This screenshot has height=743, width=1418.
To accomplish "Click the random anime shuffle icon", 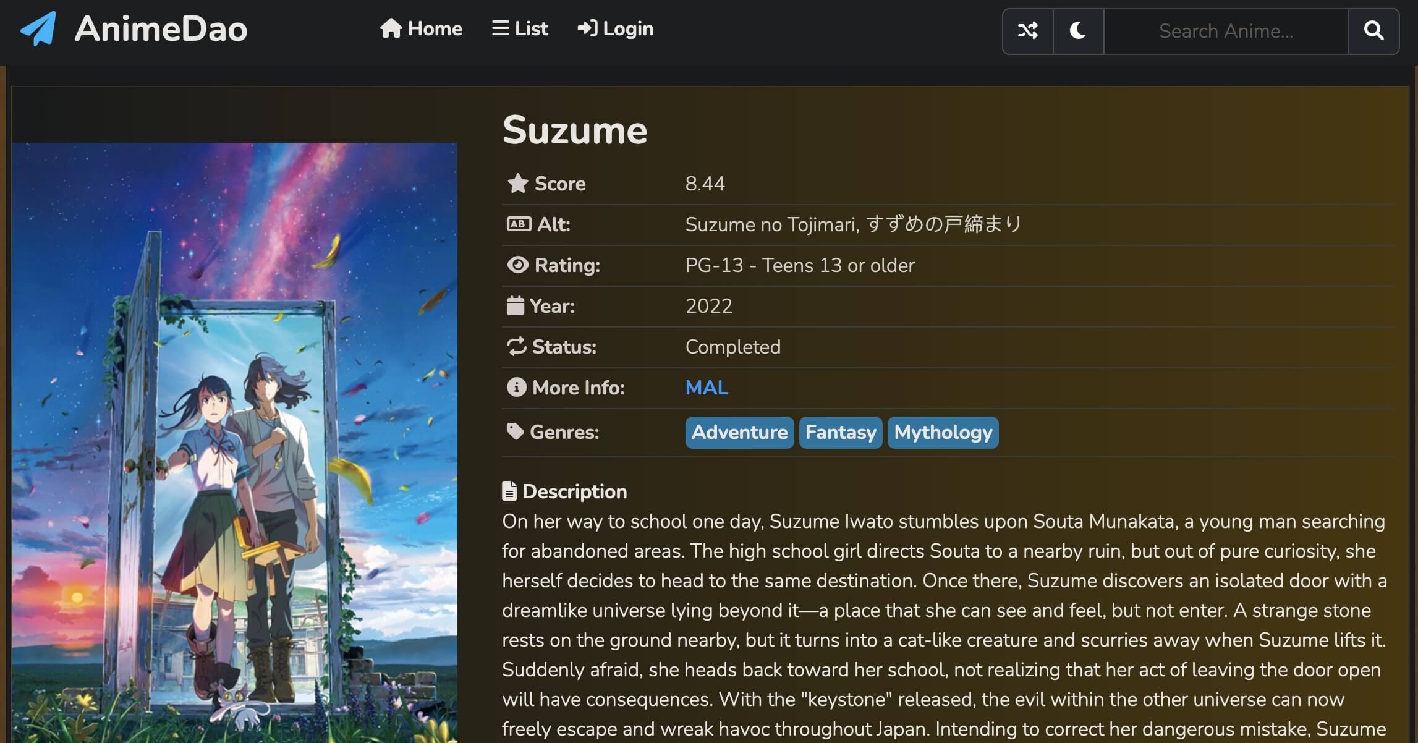I will coord(1027,31).
